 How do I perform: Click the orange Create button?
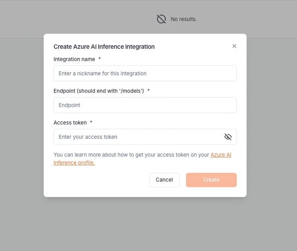(211, 180)
